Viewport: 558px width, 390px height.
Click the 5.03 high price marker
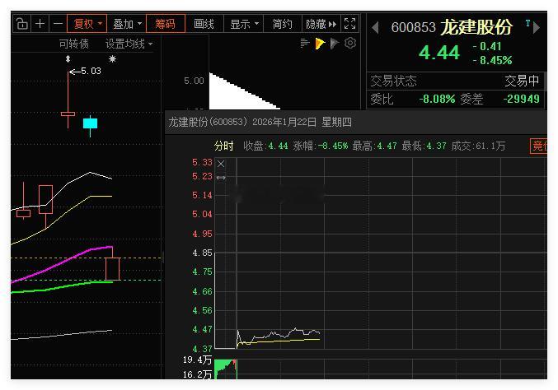click(86, 71)
